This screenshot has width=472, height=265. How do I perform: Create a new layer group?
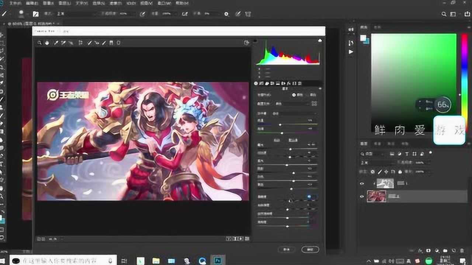pyautogui.click(x=445, y=251)
